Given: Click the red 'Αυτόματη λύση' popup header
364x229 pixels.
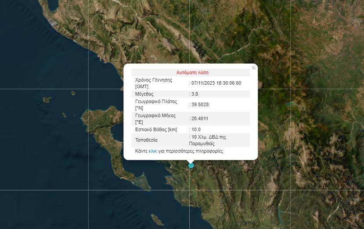Looking at the screenshot, I should click(192, 72).
